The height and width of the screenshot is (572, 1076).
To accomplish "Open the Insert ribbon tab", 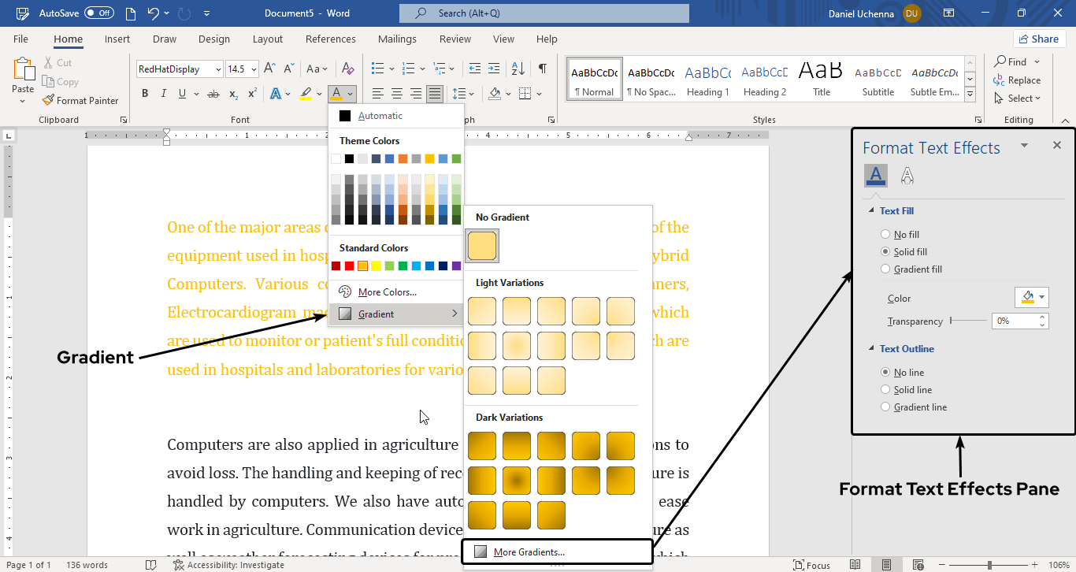I will pos(117,39).
